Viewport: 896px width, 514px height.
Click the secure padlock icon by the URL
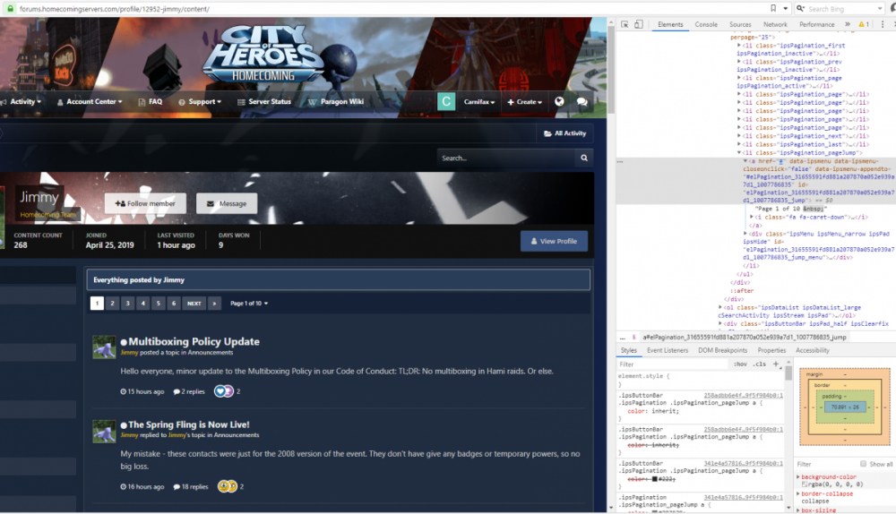pyautogui.click(x=10, y=9)
